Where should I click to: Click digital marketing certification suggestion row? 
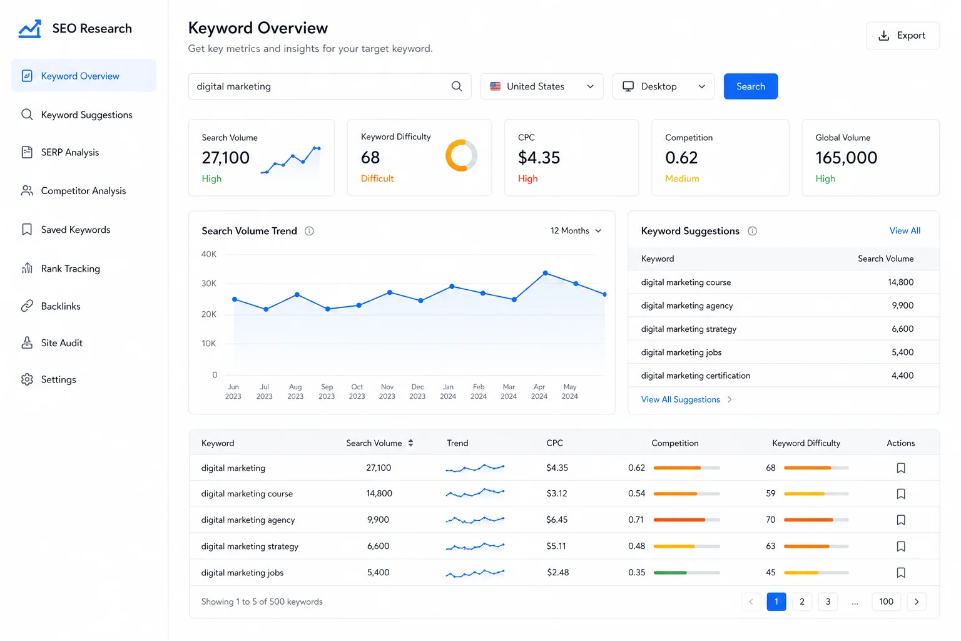coord(783,376)
